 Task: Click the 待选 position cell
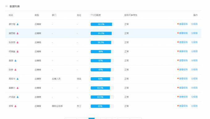click(x=79, y=79)
